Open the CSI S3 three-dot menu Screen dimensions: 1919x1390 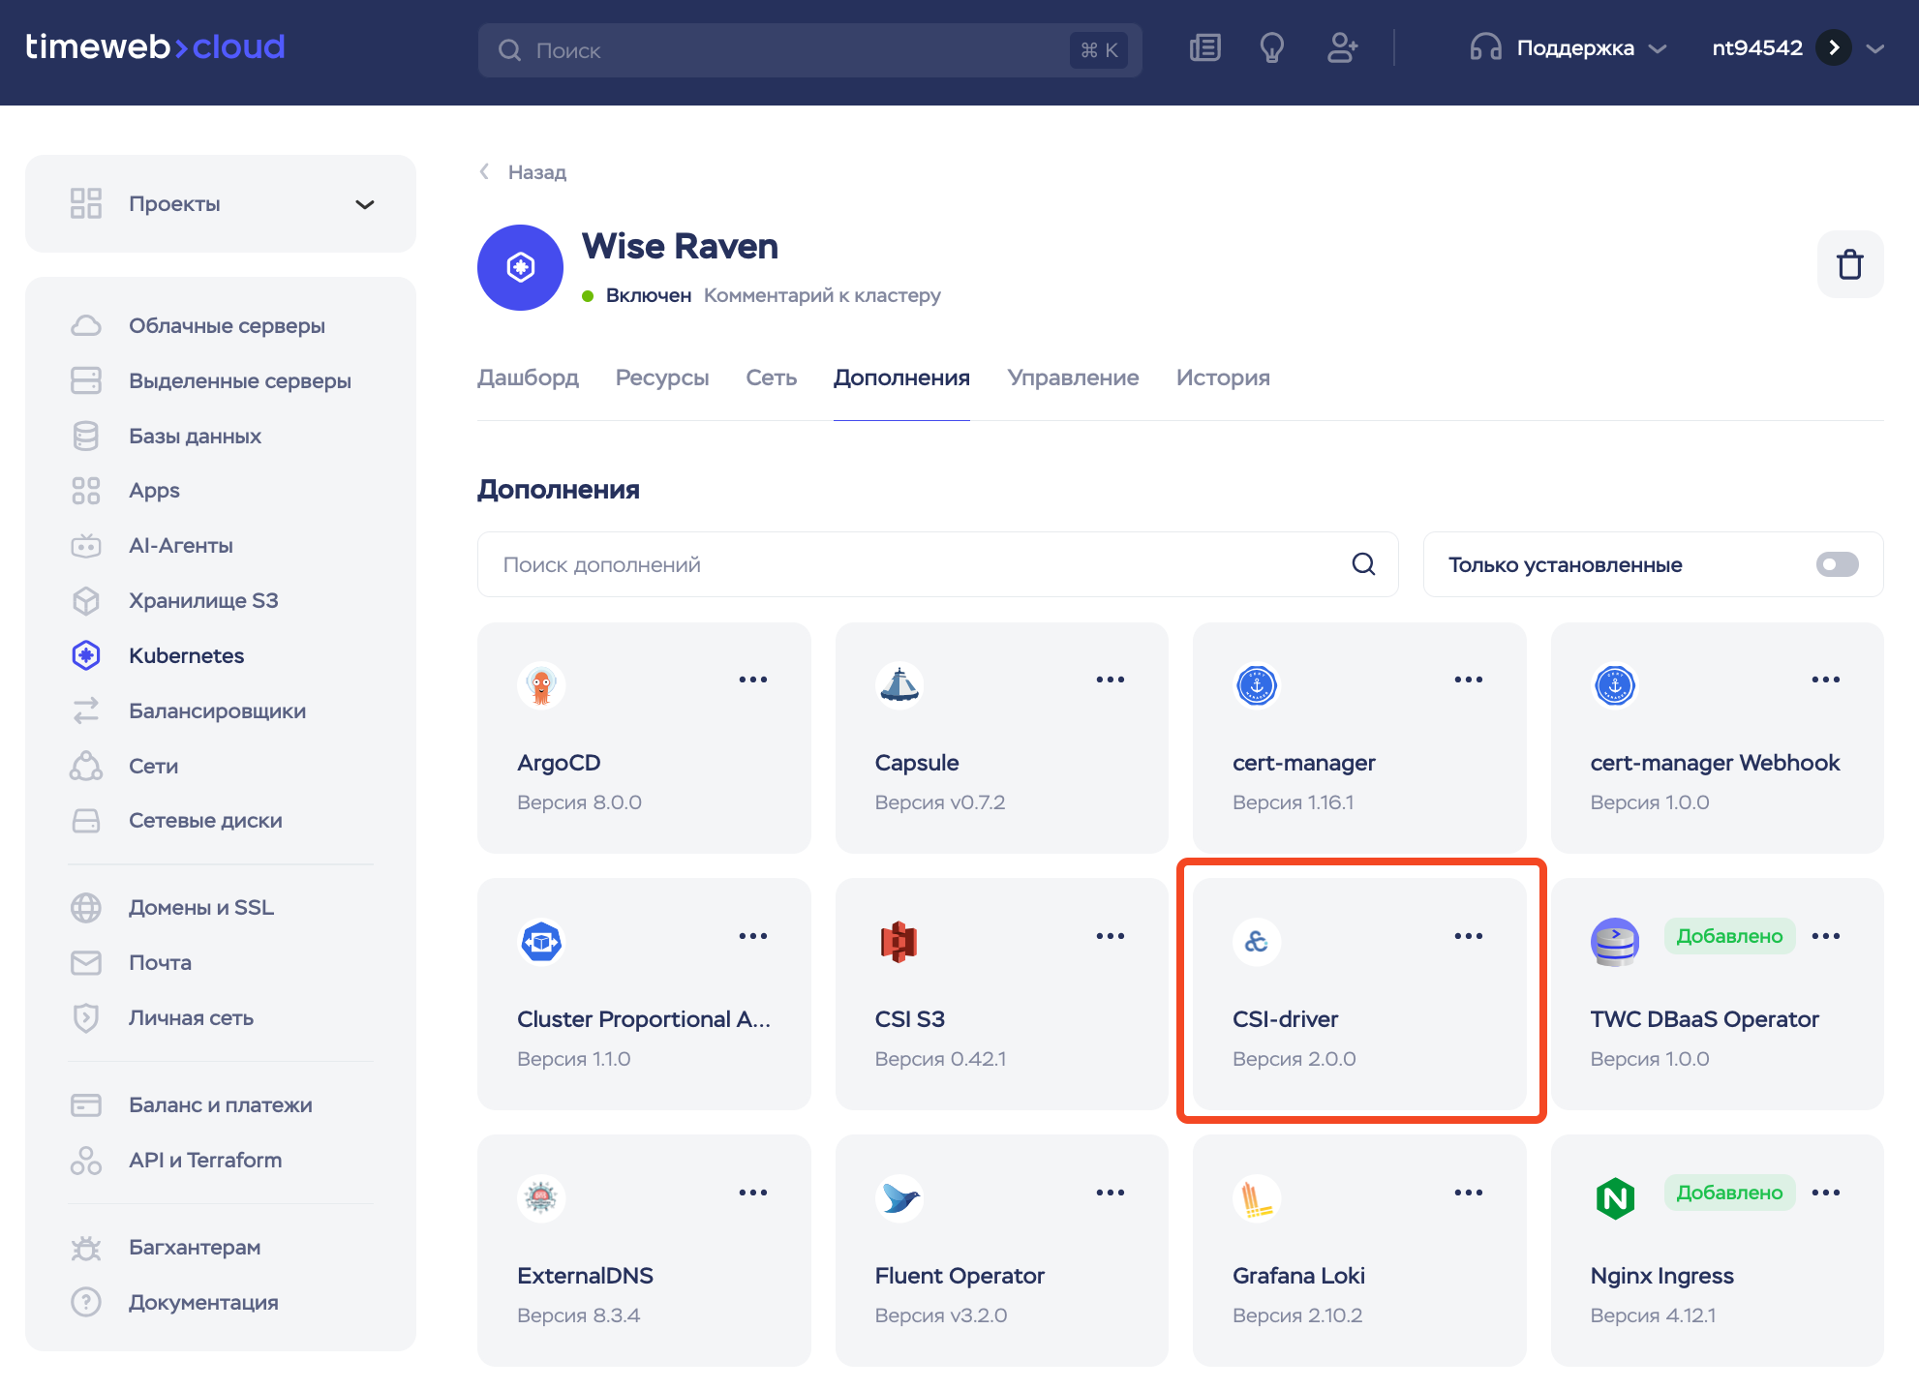coord(1110,936)
